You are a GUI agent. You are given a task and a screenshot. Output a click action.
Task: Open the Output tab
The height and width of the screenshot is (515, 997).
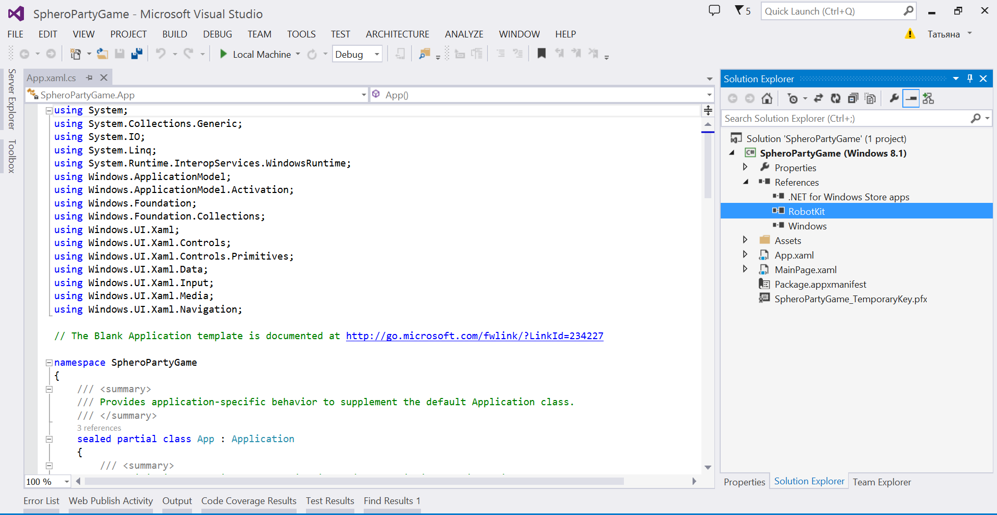tap(177, 501)
